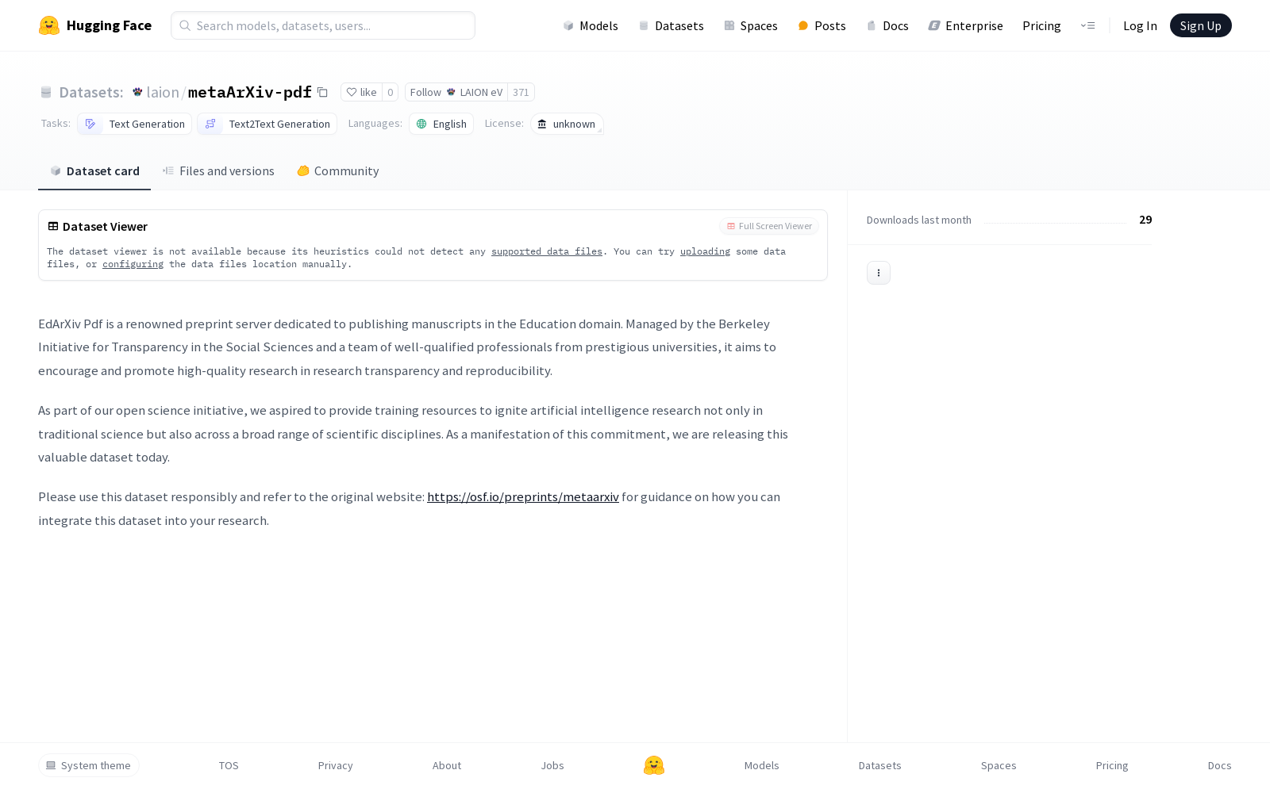Screen dimensions: 1270x793
Task: Open Models in the footer
Action: coord(762,765)
